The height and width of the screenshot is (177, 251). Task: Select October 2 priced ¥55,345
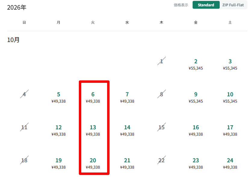click(x=196, y=64)
